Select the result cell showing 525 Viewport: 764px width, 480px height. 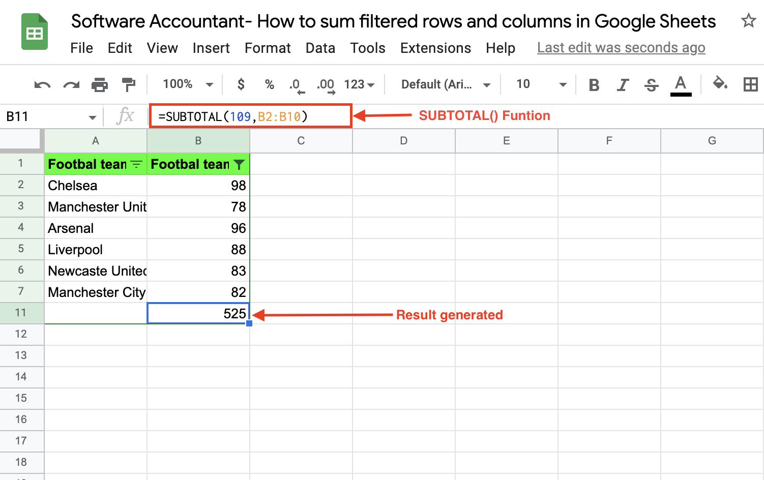click(x=198, y=313)
